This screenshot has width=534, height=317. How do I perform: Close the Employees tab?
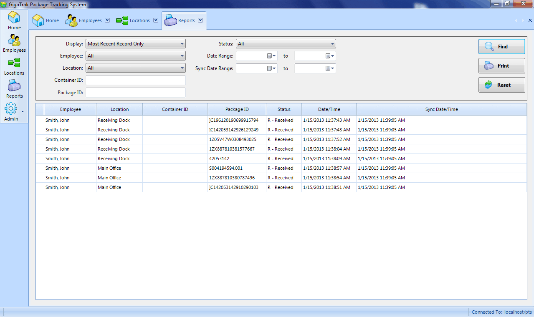107,20
